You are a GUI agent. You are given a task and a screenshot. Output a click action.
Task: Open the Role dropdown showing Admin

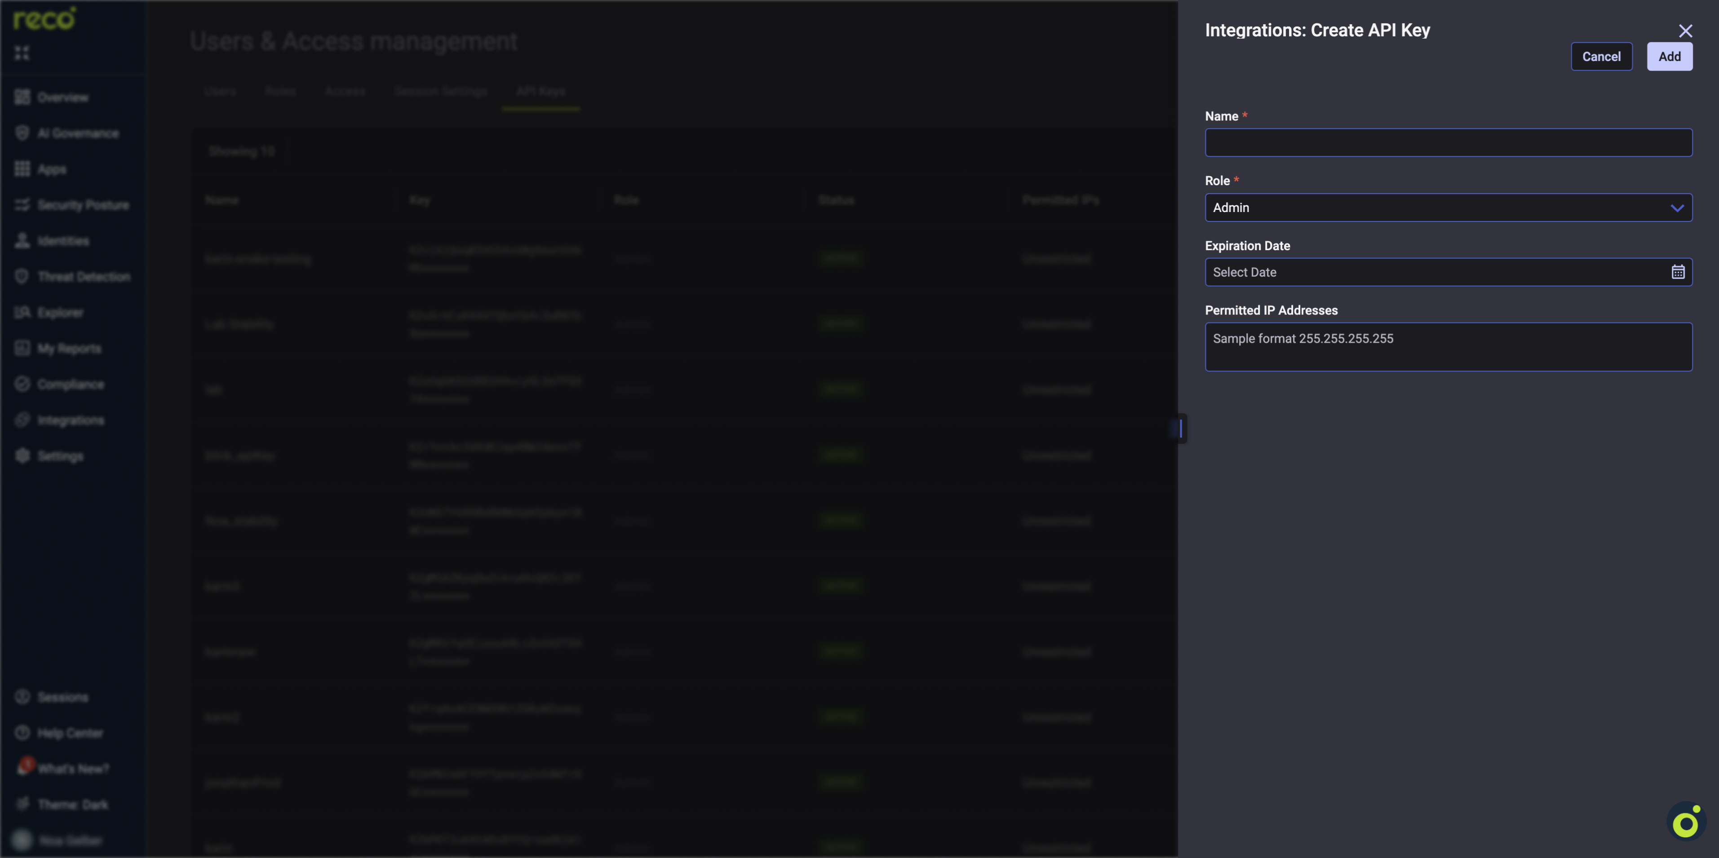click(x=1449, y=208)
